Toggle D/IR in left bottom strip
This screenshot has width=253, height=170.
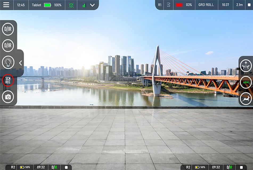click(54, 167)
